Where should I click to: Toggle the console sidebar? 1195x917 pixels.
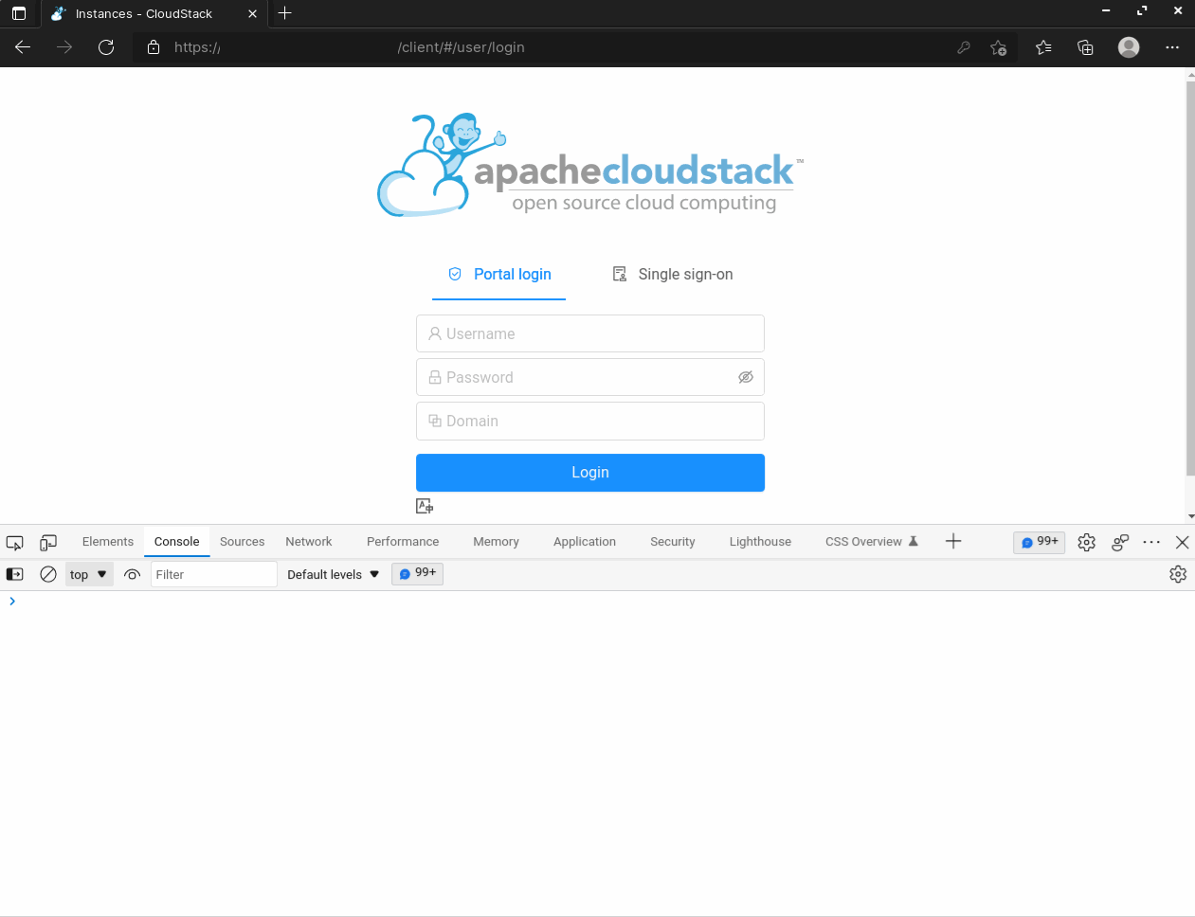tap(15, 574)
